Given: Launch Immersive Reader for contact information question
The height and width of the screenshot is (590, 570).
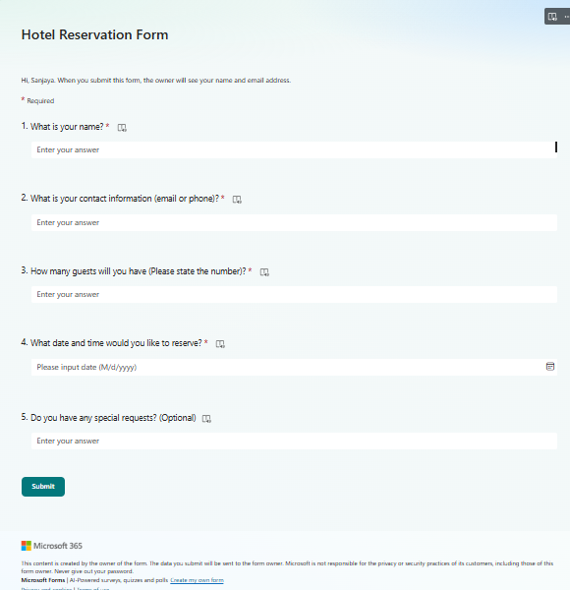Looking at the screenshot, I should click(x=237, y=200).
